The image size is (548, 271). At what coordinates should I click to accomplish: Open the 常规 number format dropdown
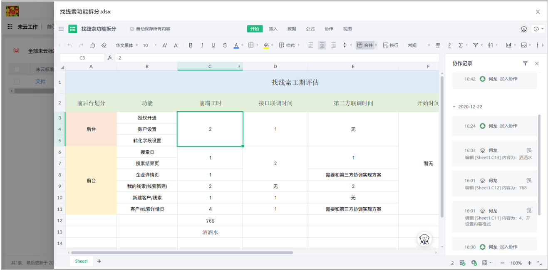click(418, 45)
